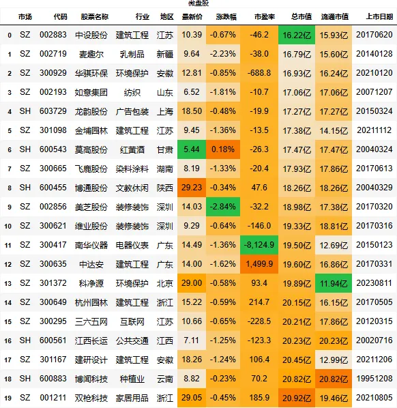Click the green 16.22亿 market cap cell

[x=297, y=35]
